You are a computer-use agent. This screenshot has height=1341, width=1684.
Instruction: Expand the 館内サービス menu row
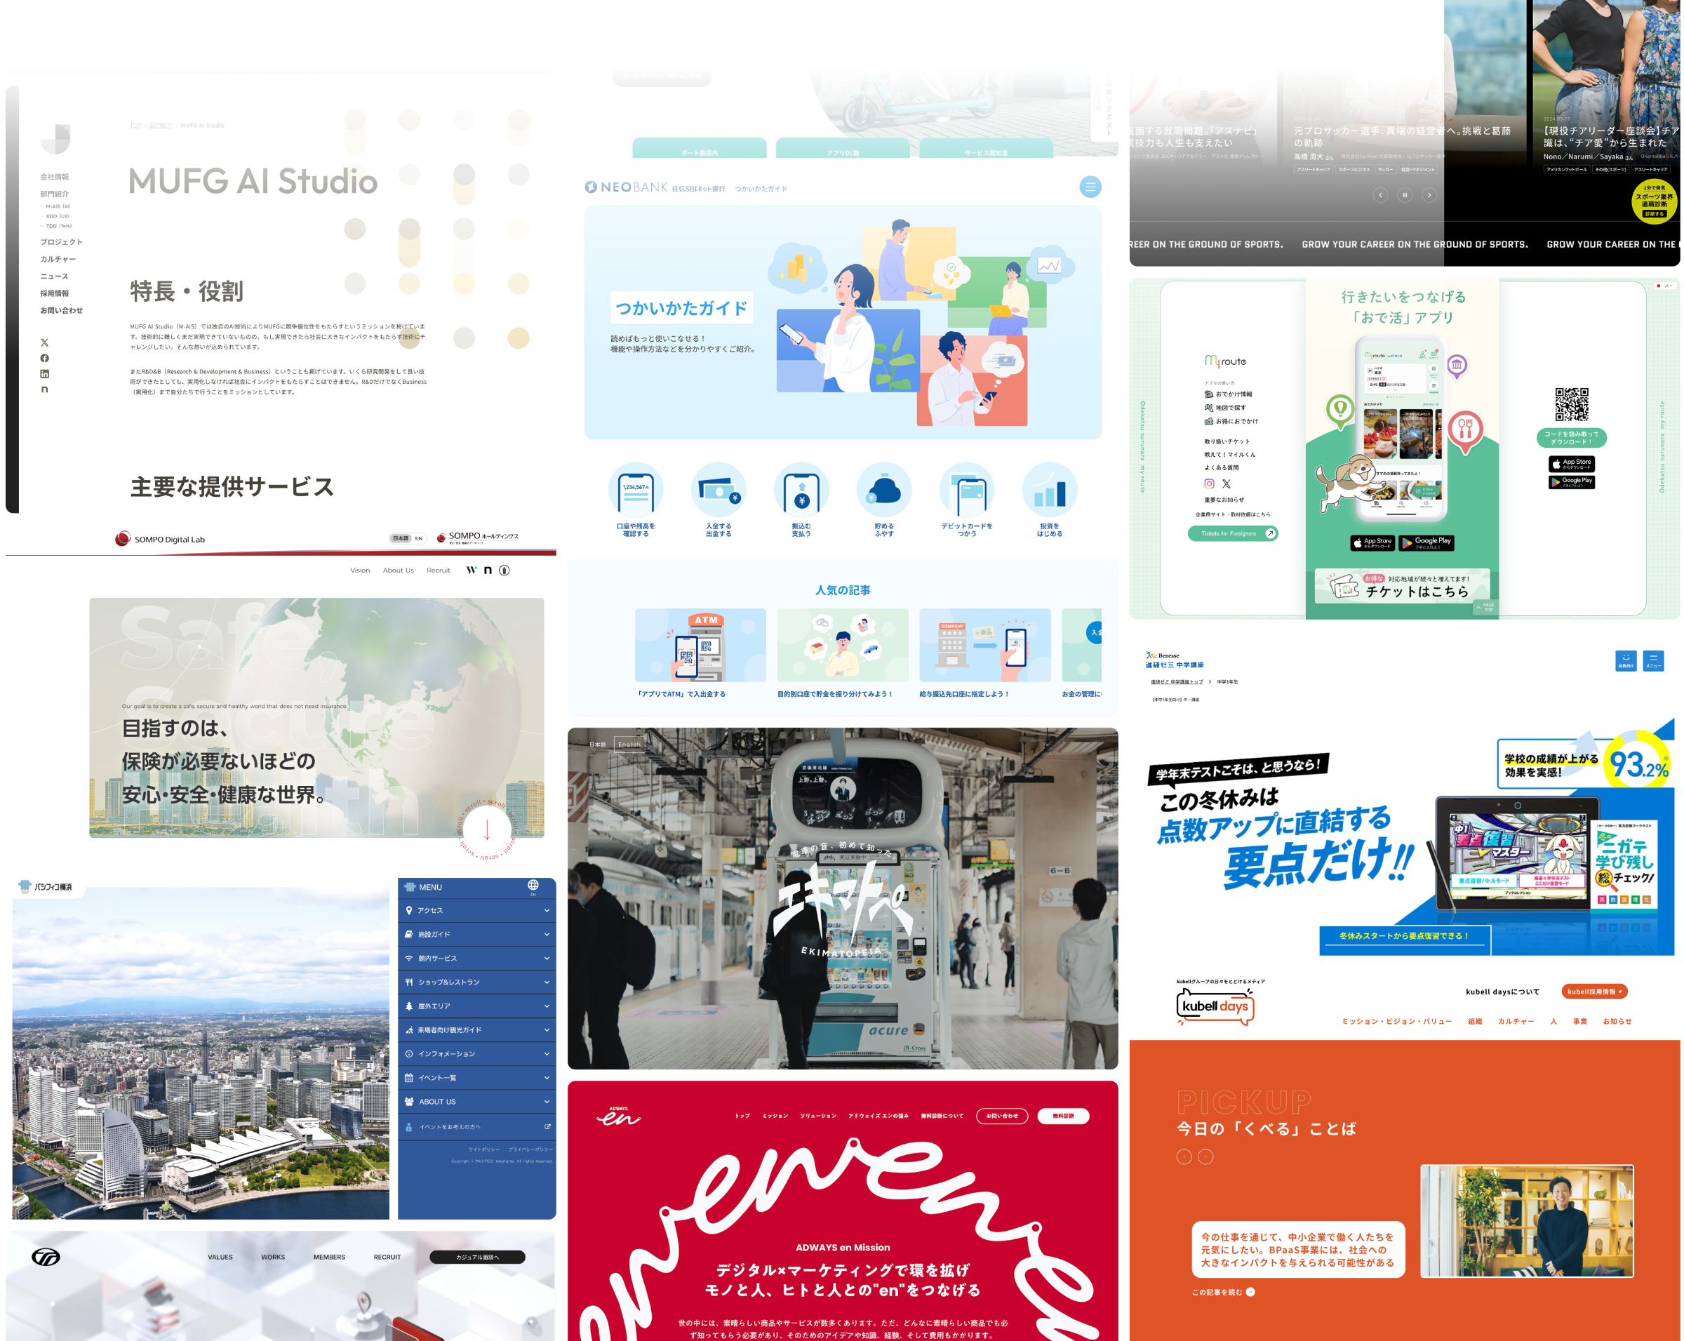(476, 959)
